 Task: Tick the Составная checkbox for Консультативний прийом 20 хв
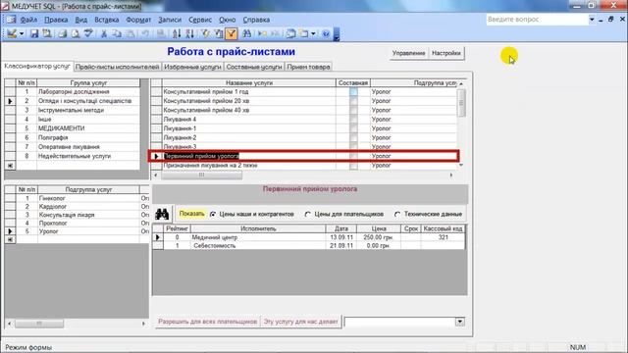click(353, 101)
